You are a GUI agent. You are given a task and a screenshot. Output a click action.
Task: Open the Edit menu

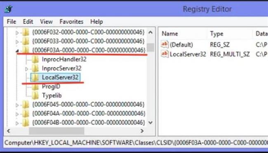click(28, 22)
